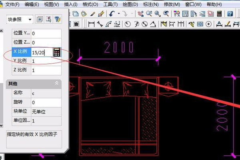Click the 旋转 value field

click(46, 102)
